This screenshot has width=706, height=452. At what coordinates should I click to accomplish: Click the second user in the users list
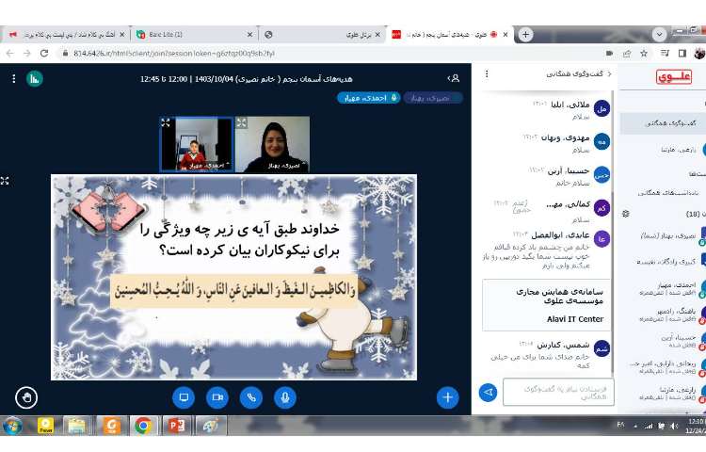pos(669,262)
